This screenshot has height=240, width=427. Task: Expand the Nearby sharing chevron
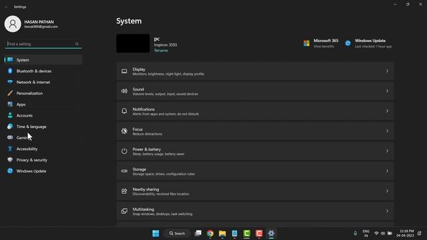pyautogui.click(x=387, y=191)
